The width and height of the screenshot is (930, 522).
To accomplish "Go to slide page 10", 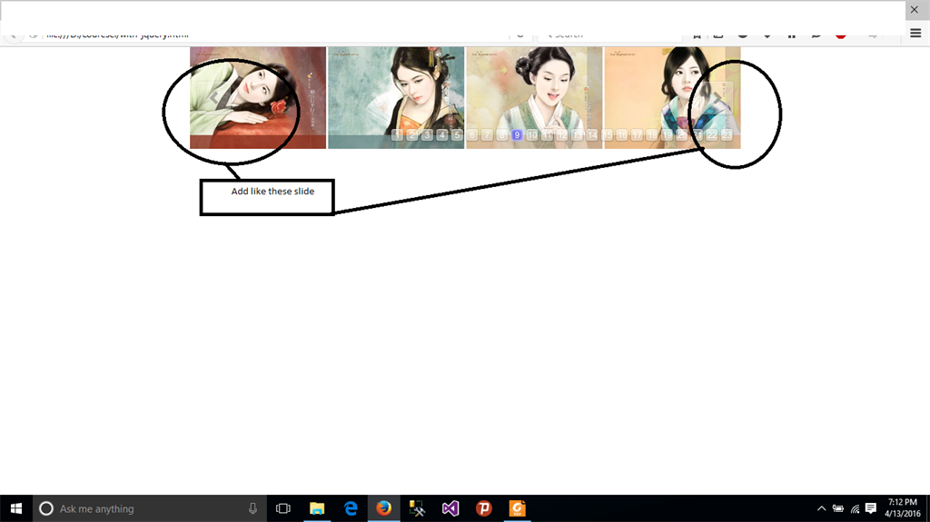I will [532, 135].
